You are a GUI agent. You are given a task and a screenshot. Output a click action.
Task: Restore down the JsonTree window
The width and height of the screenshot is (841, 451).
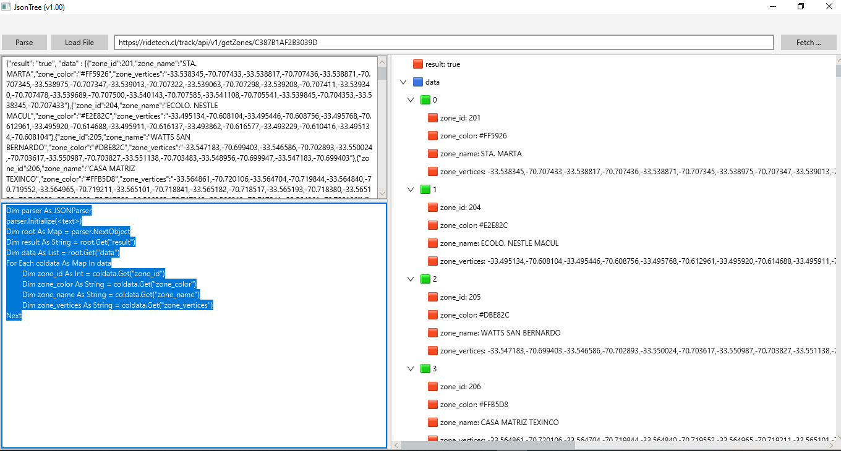click(x=801, y=7)
